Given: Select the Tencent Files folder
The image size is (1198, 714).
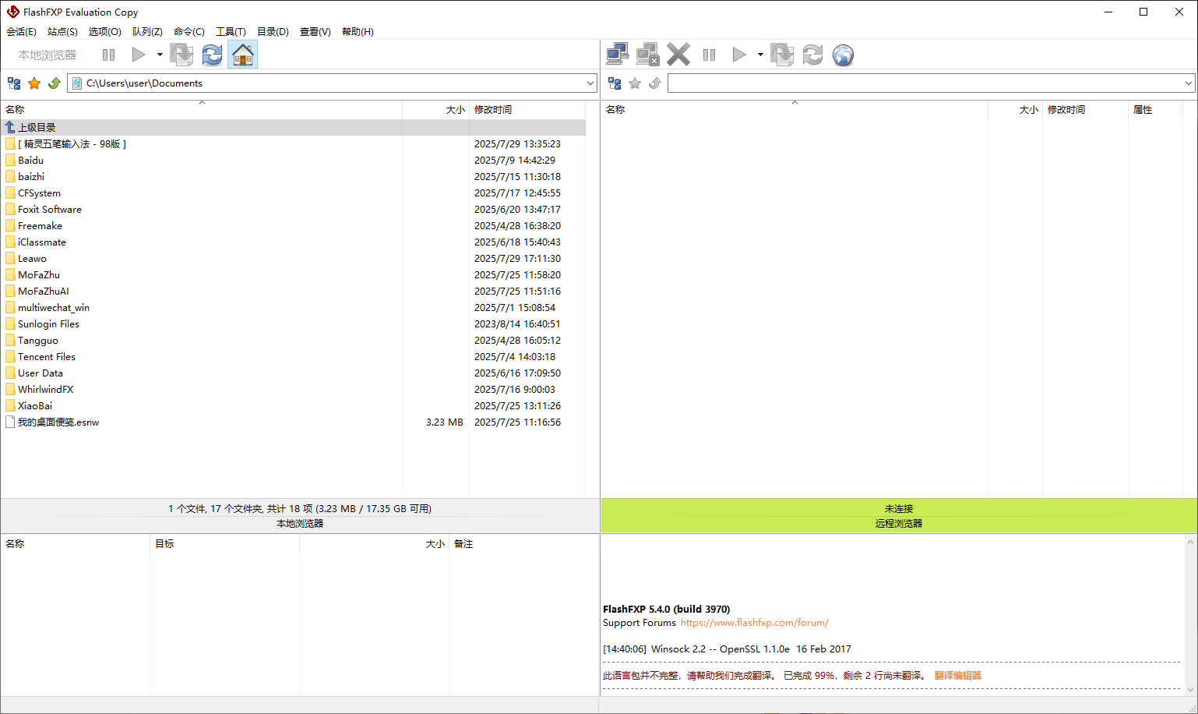Looking at the screenshot, I should click(47, 357).
